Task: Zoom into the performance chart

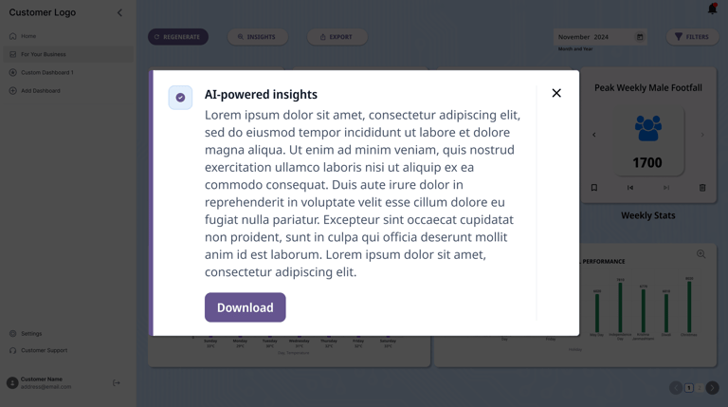Action: point(701,254)
